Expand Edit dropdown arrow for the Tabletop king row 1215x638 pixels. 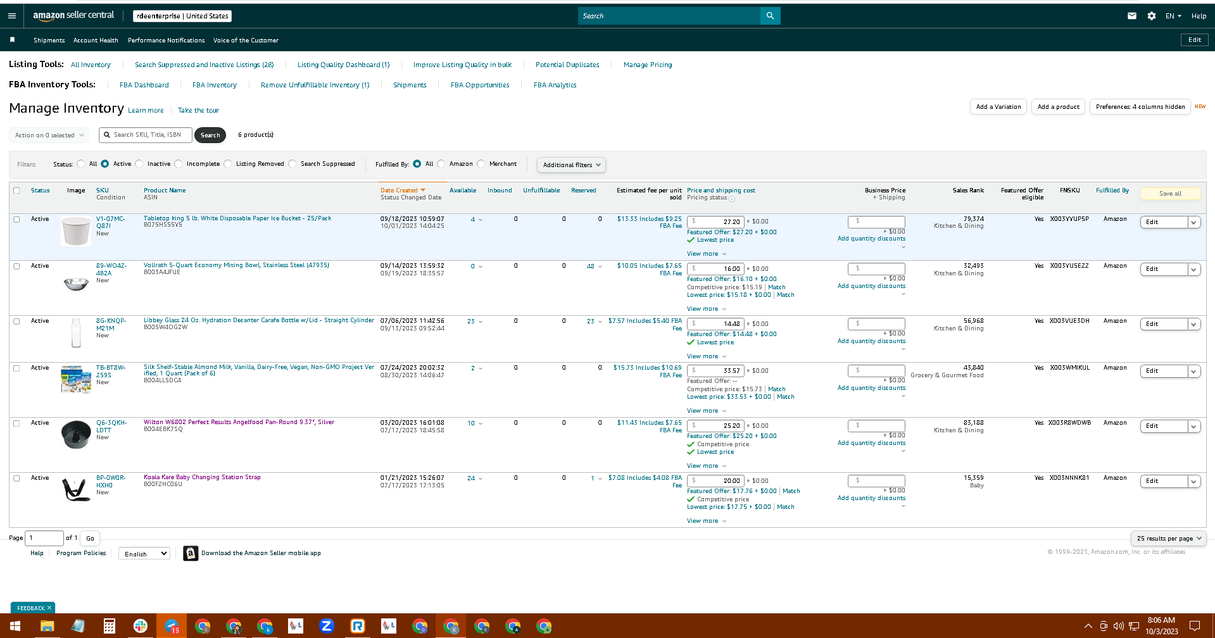(x=1193, y=222)
